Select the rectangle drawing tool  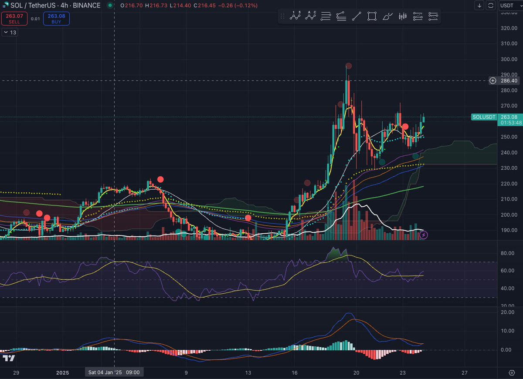tap(372, 17)
